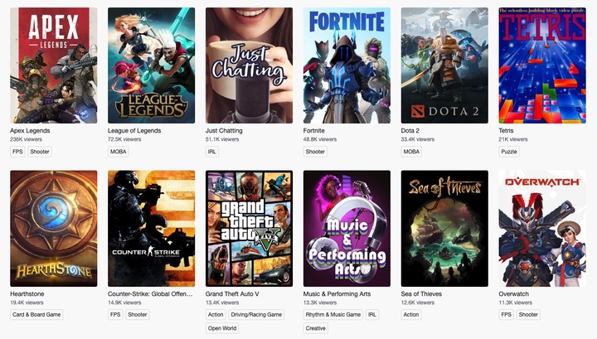Open the Fortnite cover image
This screenshot has width=597, height=339.
tap(347, 65)
